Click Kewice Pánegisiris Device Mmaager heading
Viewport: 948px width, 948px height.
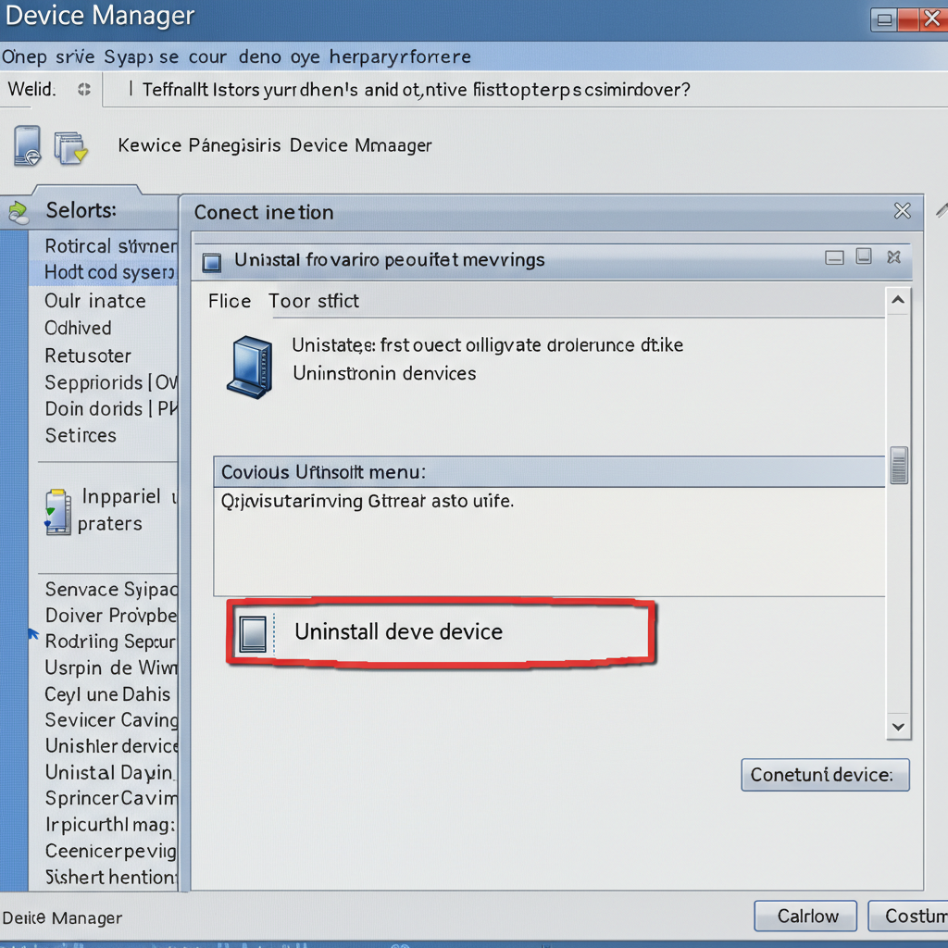point(274,145)
